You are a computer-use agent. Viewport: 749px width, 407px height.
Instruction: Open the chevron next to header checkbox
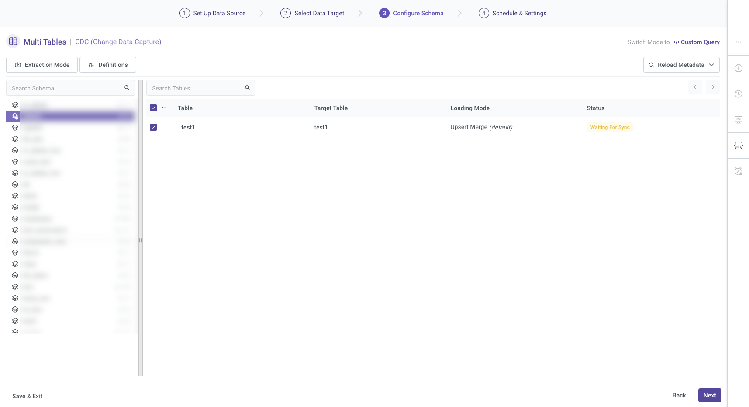click(164, 108)
